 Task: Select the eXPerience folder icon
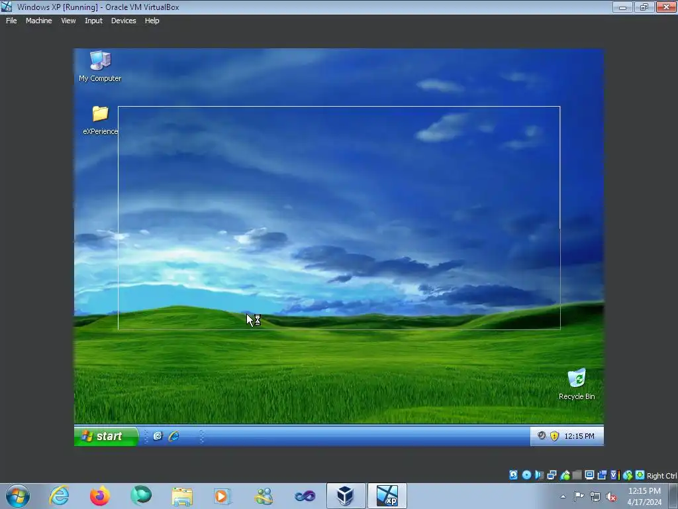click(101, 120)
